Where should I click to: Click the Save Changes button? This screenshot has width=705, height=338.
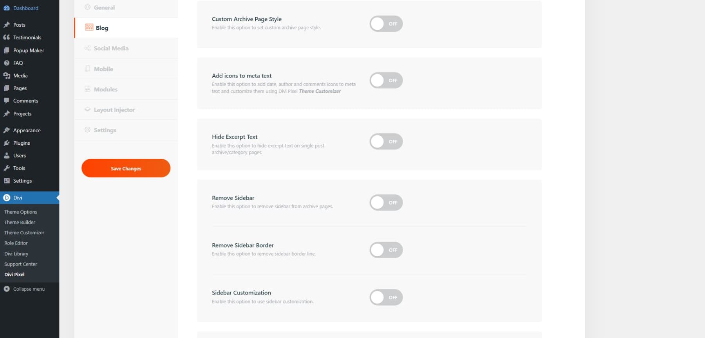point(126,168)
